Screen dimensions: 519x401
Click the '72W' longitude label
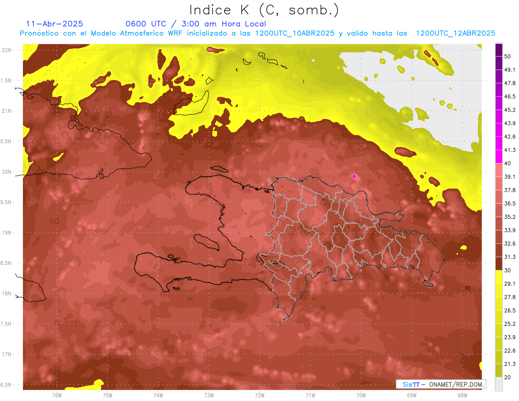259,395
